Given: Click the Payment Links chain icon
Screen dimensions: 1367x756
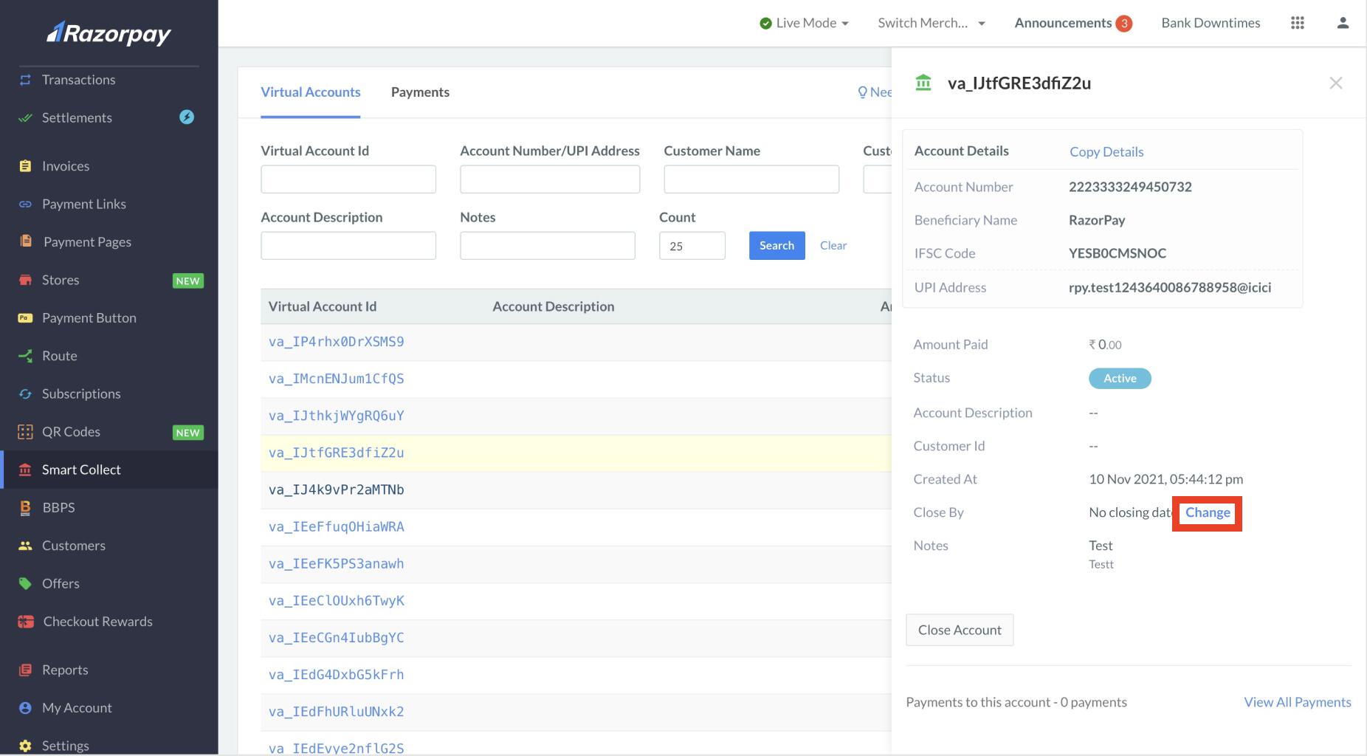Looking at the screenshot, I should click(25, 204).
